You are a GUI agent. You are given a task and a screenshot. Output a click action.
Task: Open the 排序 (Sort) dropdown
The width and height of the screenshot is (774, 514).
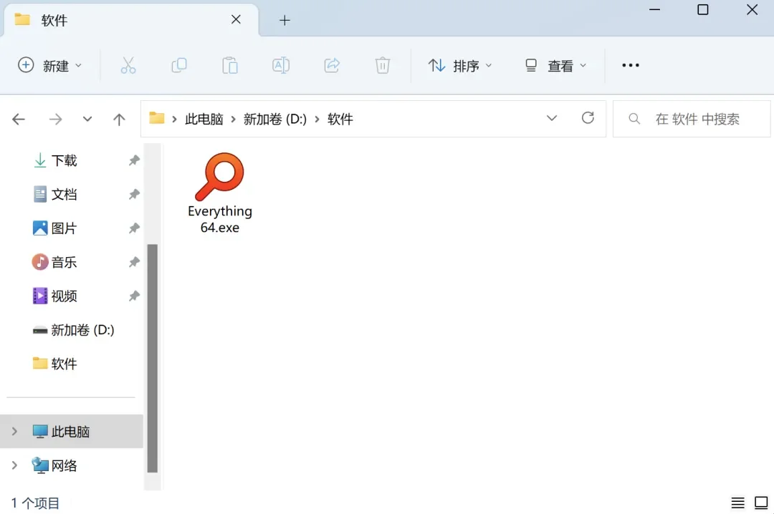pos(460,65)
